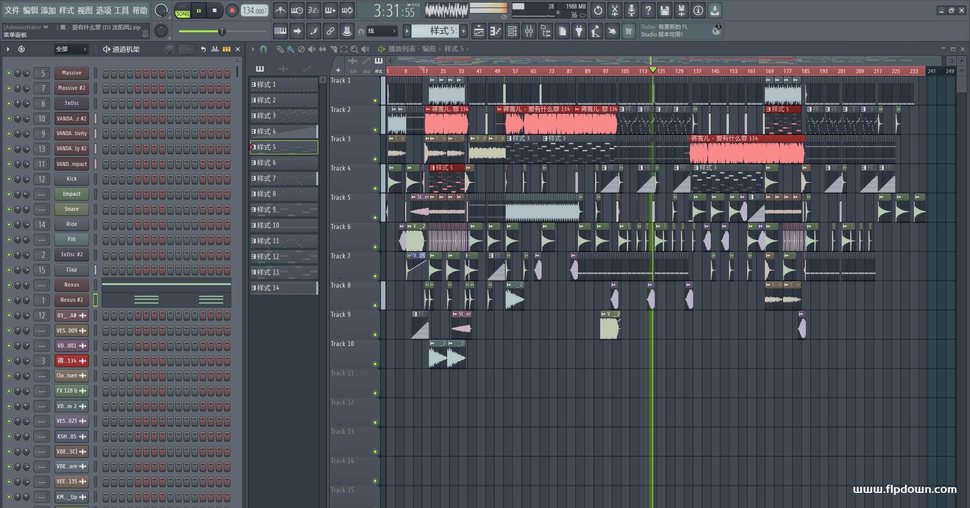
Task: Open the playlist options menu arrow
Action: pyautogui.click(x=253, y=49)
